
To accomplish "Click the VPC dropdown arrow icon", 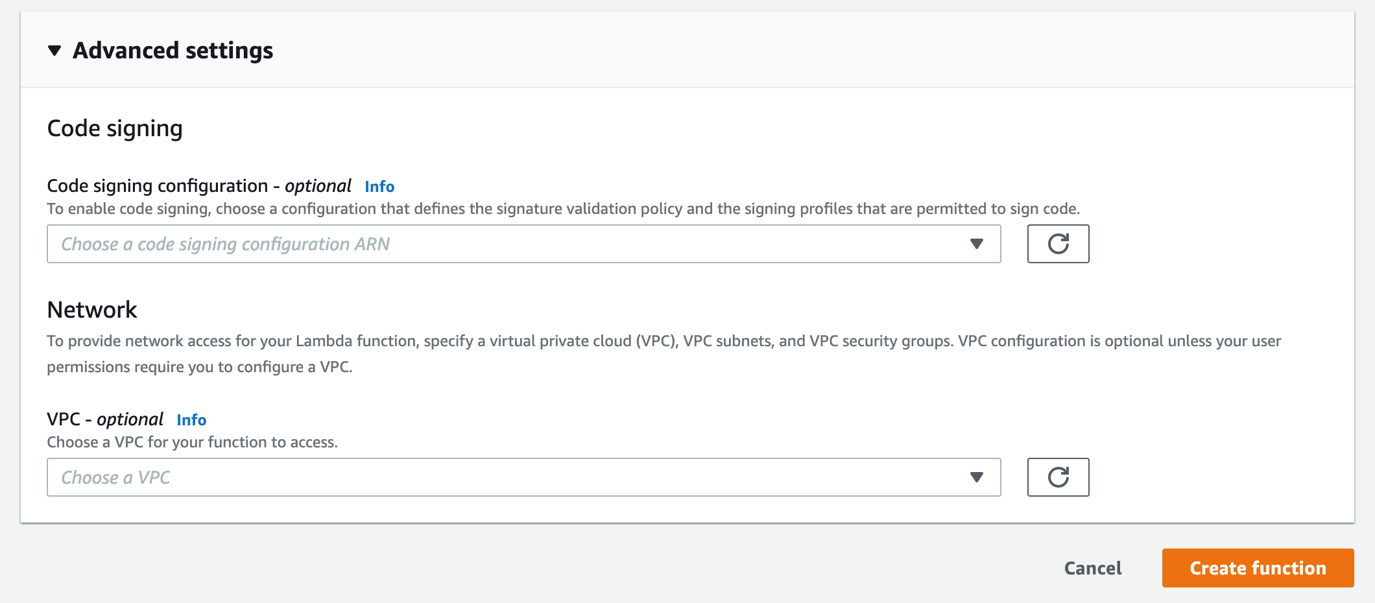I will (976, 477).
